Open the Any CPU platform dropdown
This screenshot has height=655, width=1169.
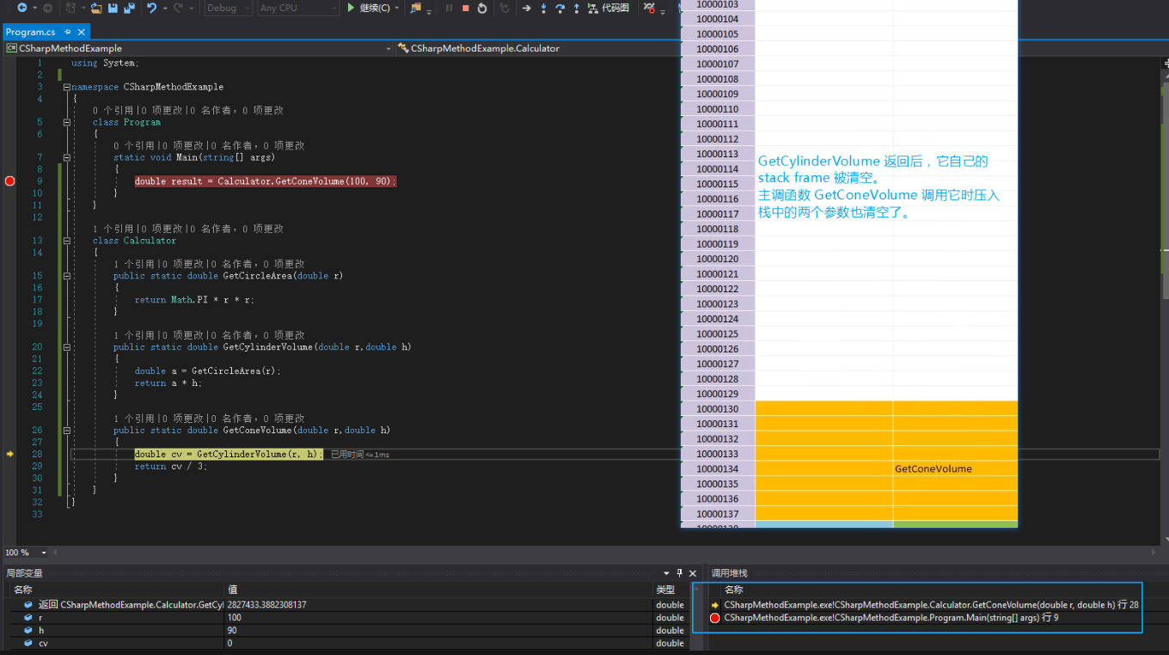(298, 8)
